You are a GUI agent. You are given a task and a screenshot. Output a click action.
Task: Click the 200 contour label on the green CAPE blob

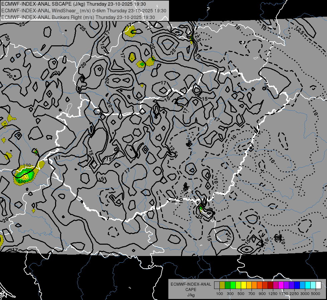point(22,181)
